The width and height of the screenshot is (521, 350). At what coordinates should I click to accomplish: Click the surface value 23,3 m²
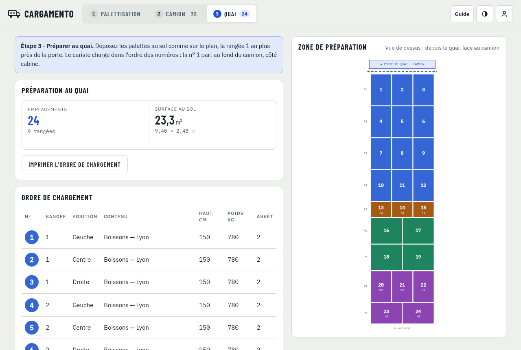(169, 120)
